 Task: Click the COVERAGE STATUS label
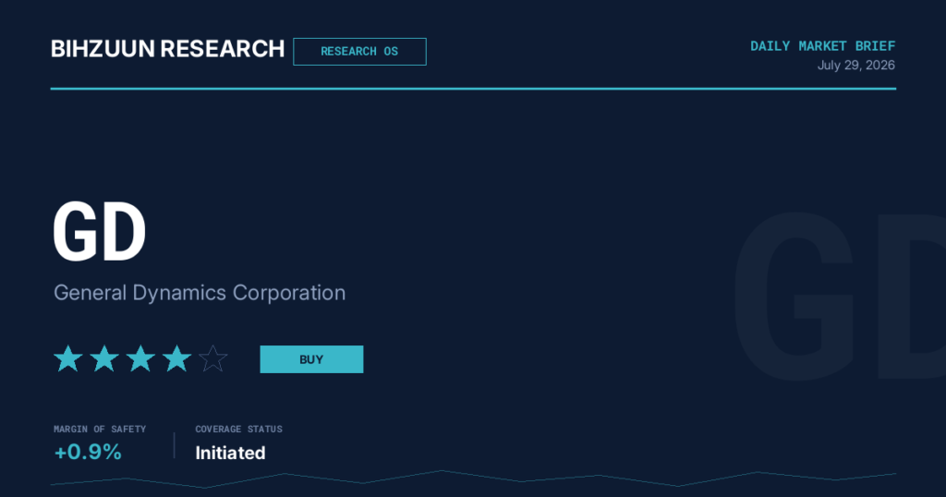tap(239, 429)
